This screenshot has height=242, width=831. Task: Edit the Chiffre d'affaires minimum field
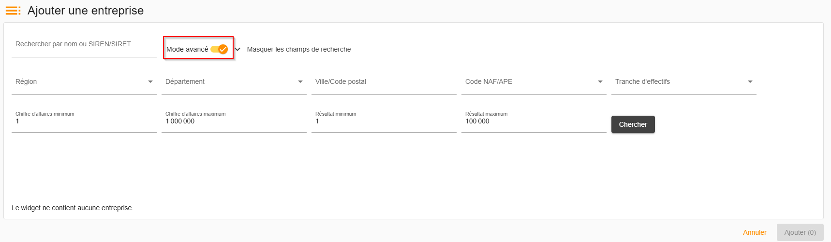[84, 121]
